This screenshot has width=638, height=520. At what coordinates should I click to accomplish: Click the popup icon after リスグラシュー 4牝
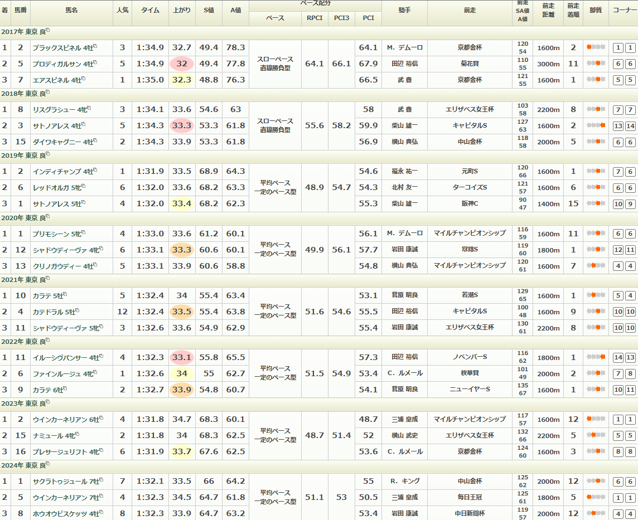point(89,108)
